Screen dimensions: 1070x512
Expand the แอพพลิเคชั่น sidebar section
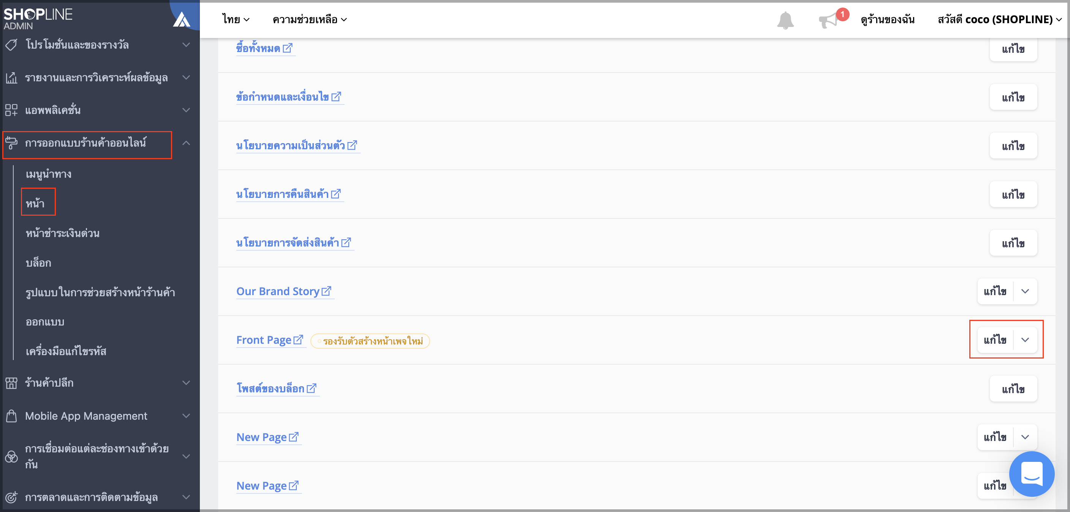(187, 110)
